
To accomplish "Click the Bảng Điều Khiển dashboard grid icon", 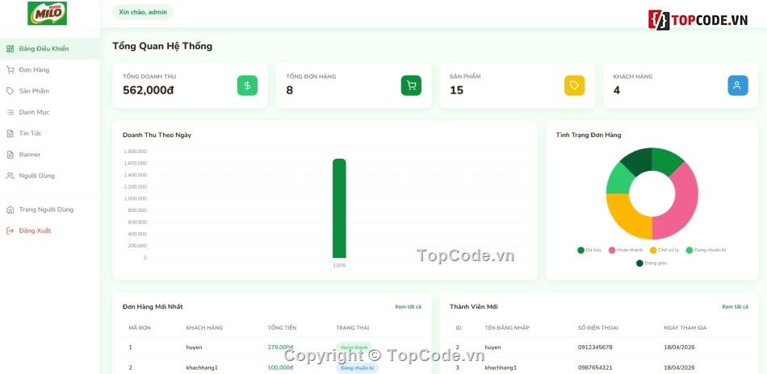I will (10, 49).
